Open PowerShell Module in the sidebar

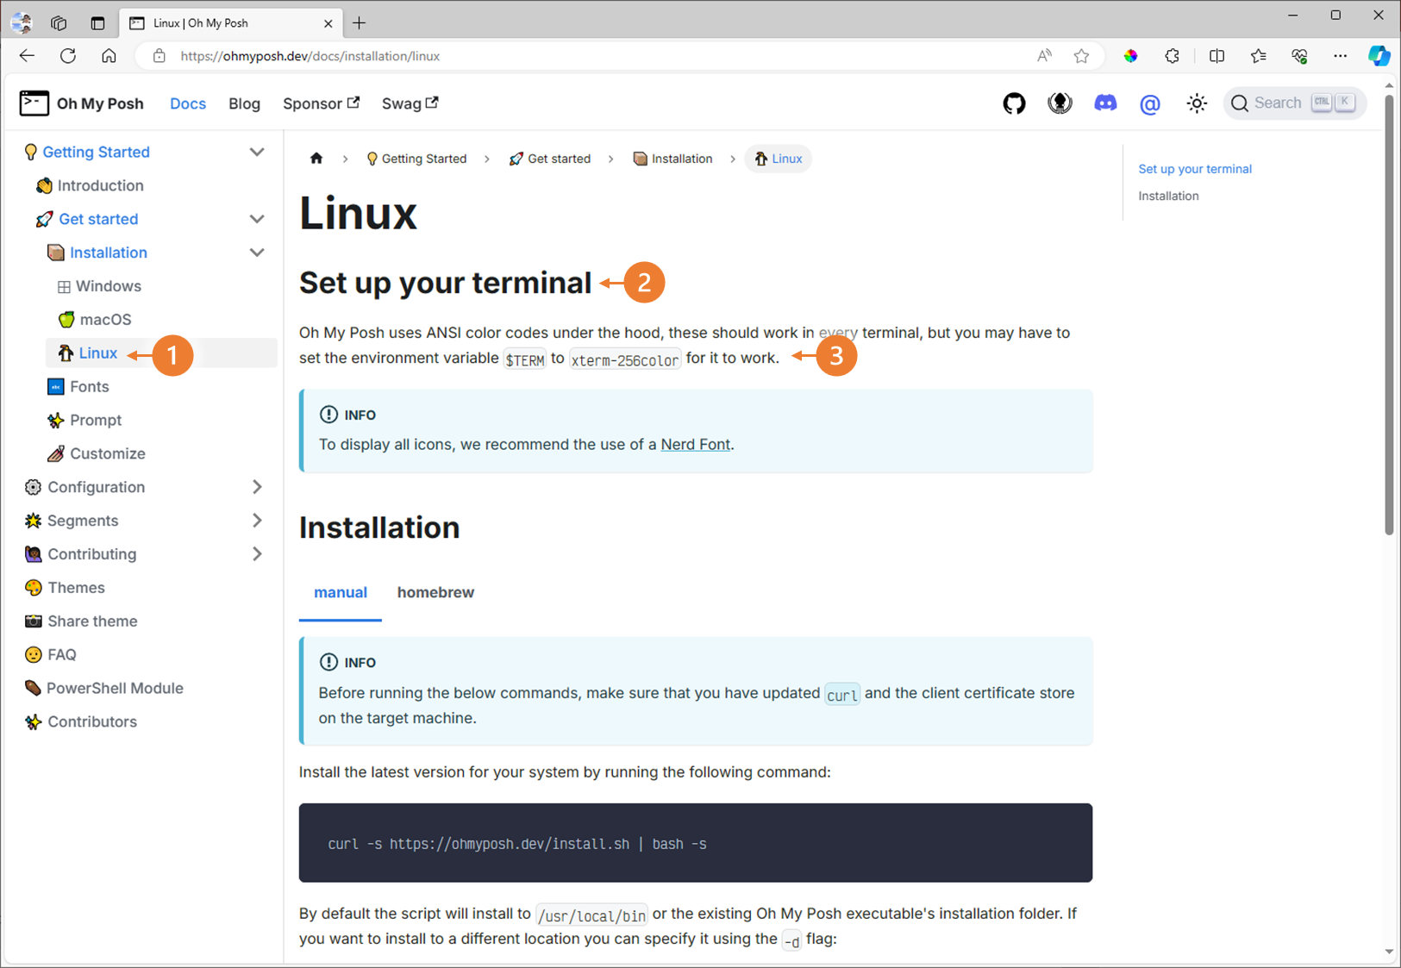[104, 689]
